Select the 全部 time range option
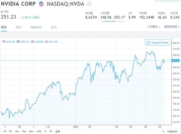Image resolution: width=181 pixels, height=134 pixels. (58, 131)
